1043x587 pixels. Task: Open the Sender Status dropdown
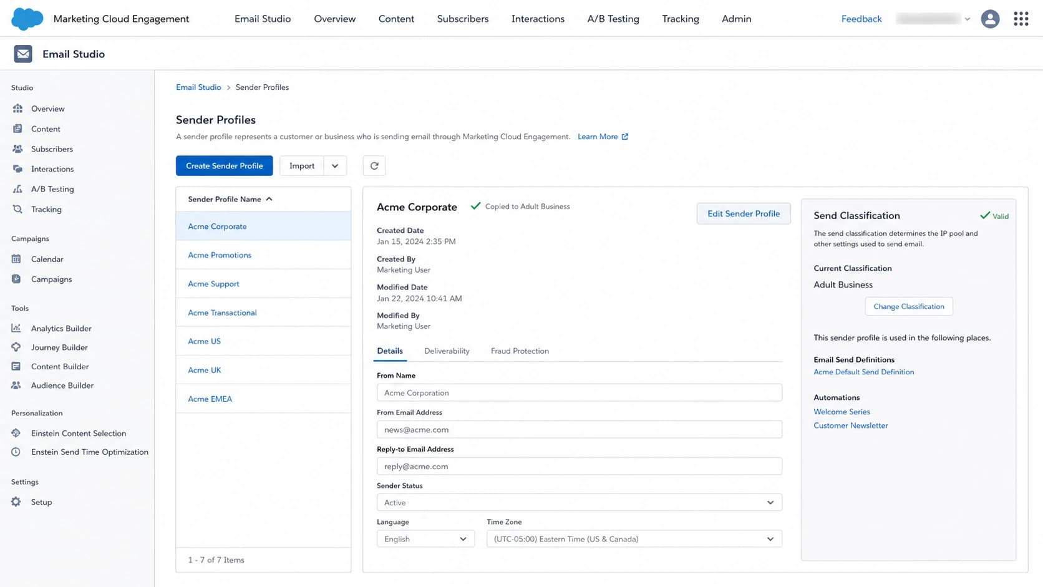pos(580,503)
